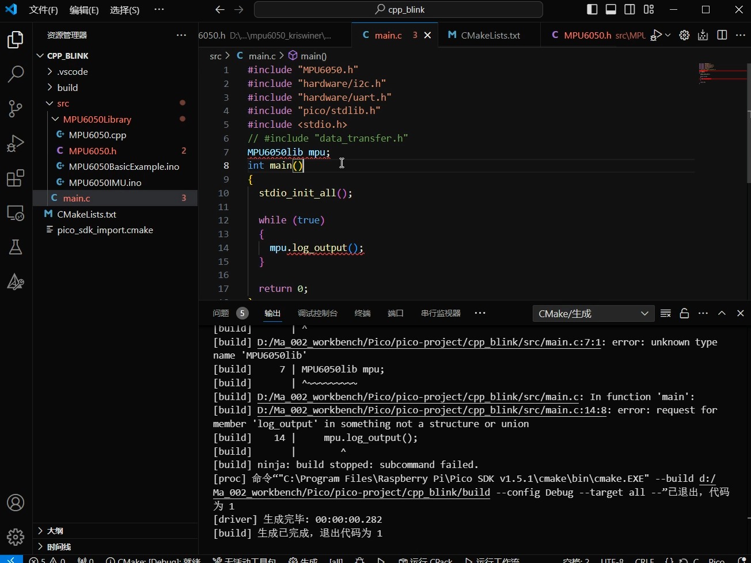The image size is (751, 563).
Task: Go forward with the title bar arrow
Action: point(239,9)
